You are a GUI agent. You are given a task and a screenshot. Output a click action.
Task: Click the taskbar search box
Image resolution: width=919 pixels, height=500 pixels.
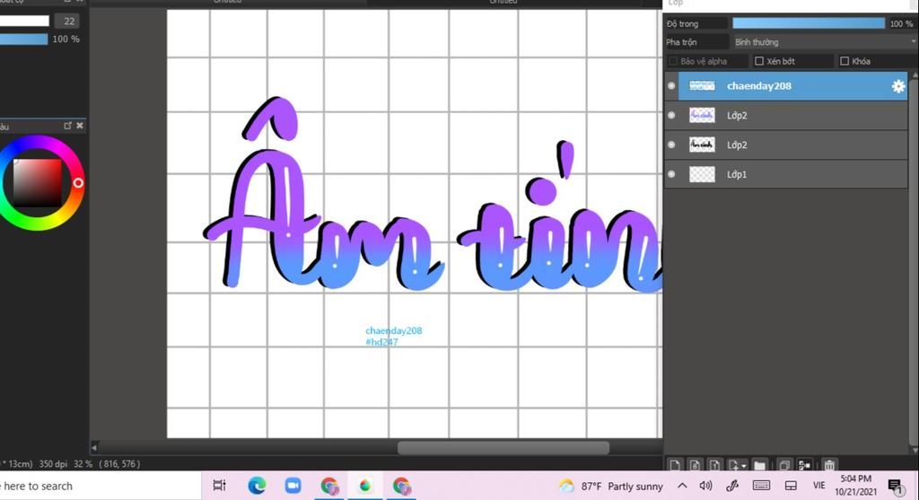(100, 486)
